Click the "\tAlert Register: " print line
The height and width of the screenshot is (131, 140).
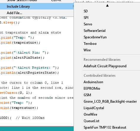pos(30,68)
